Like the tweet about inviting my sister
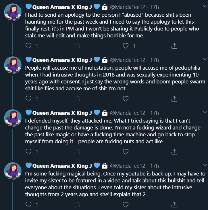This screenshot has width=208, height=210. [126, 205]
